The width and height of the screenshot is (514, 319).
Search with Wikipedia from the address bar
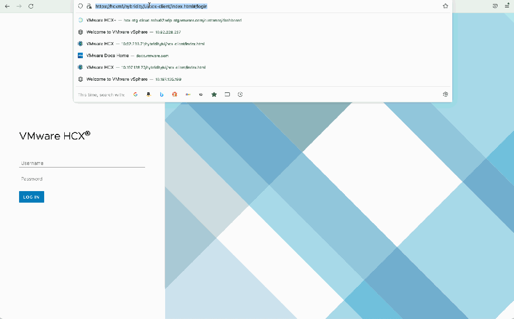201,94
